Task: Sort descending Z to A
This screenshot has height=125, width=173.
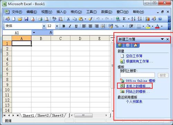Action: pos(140,19)
